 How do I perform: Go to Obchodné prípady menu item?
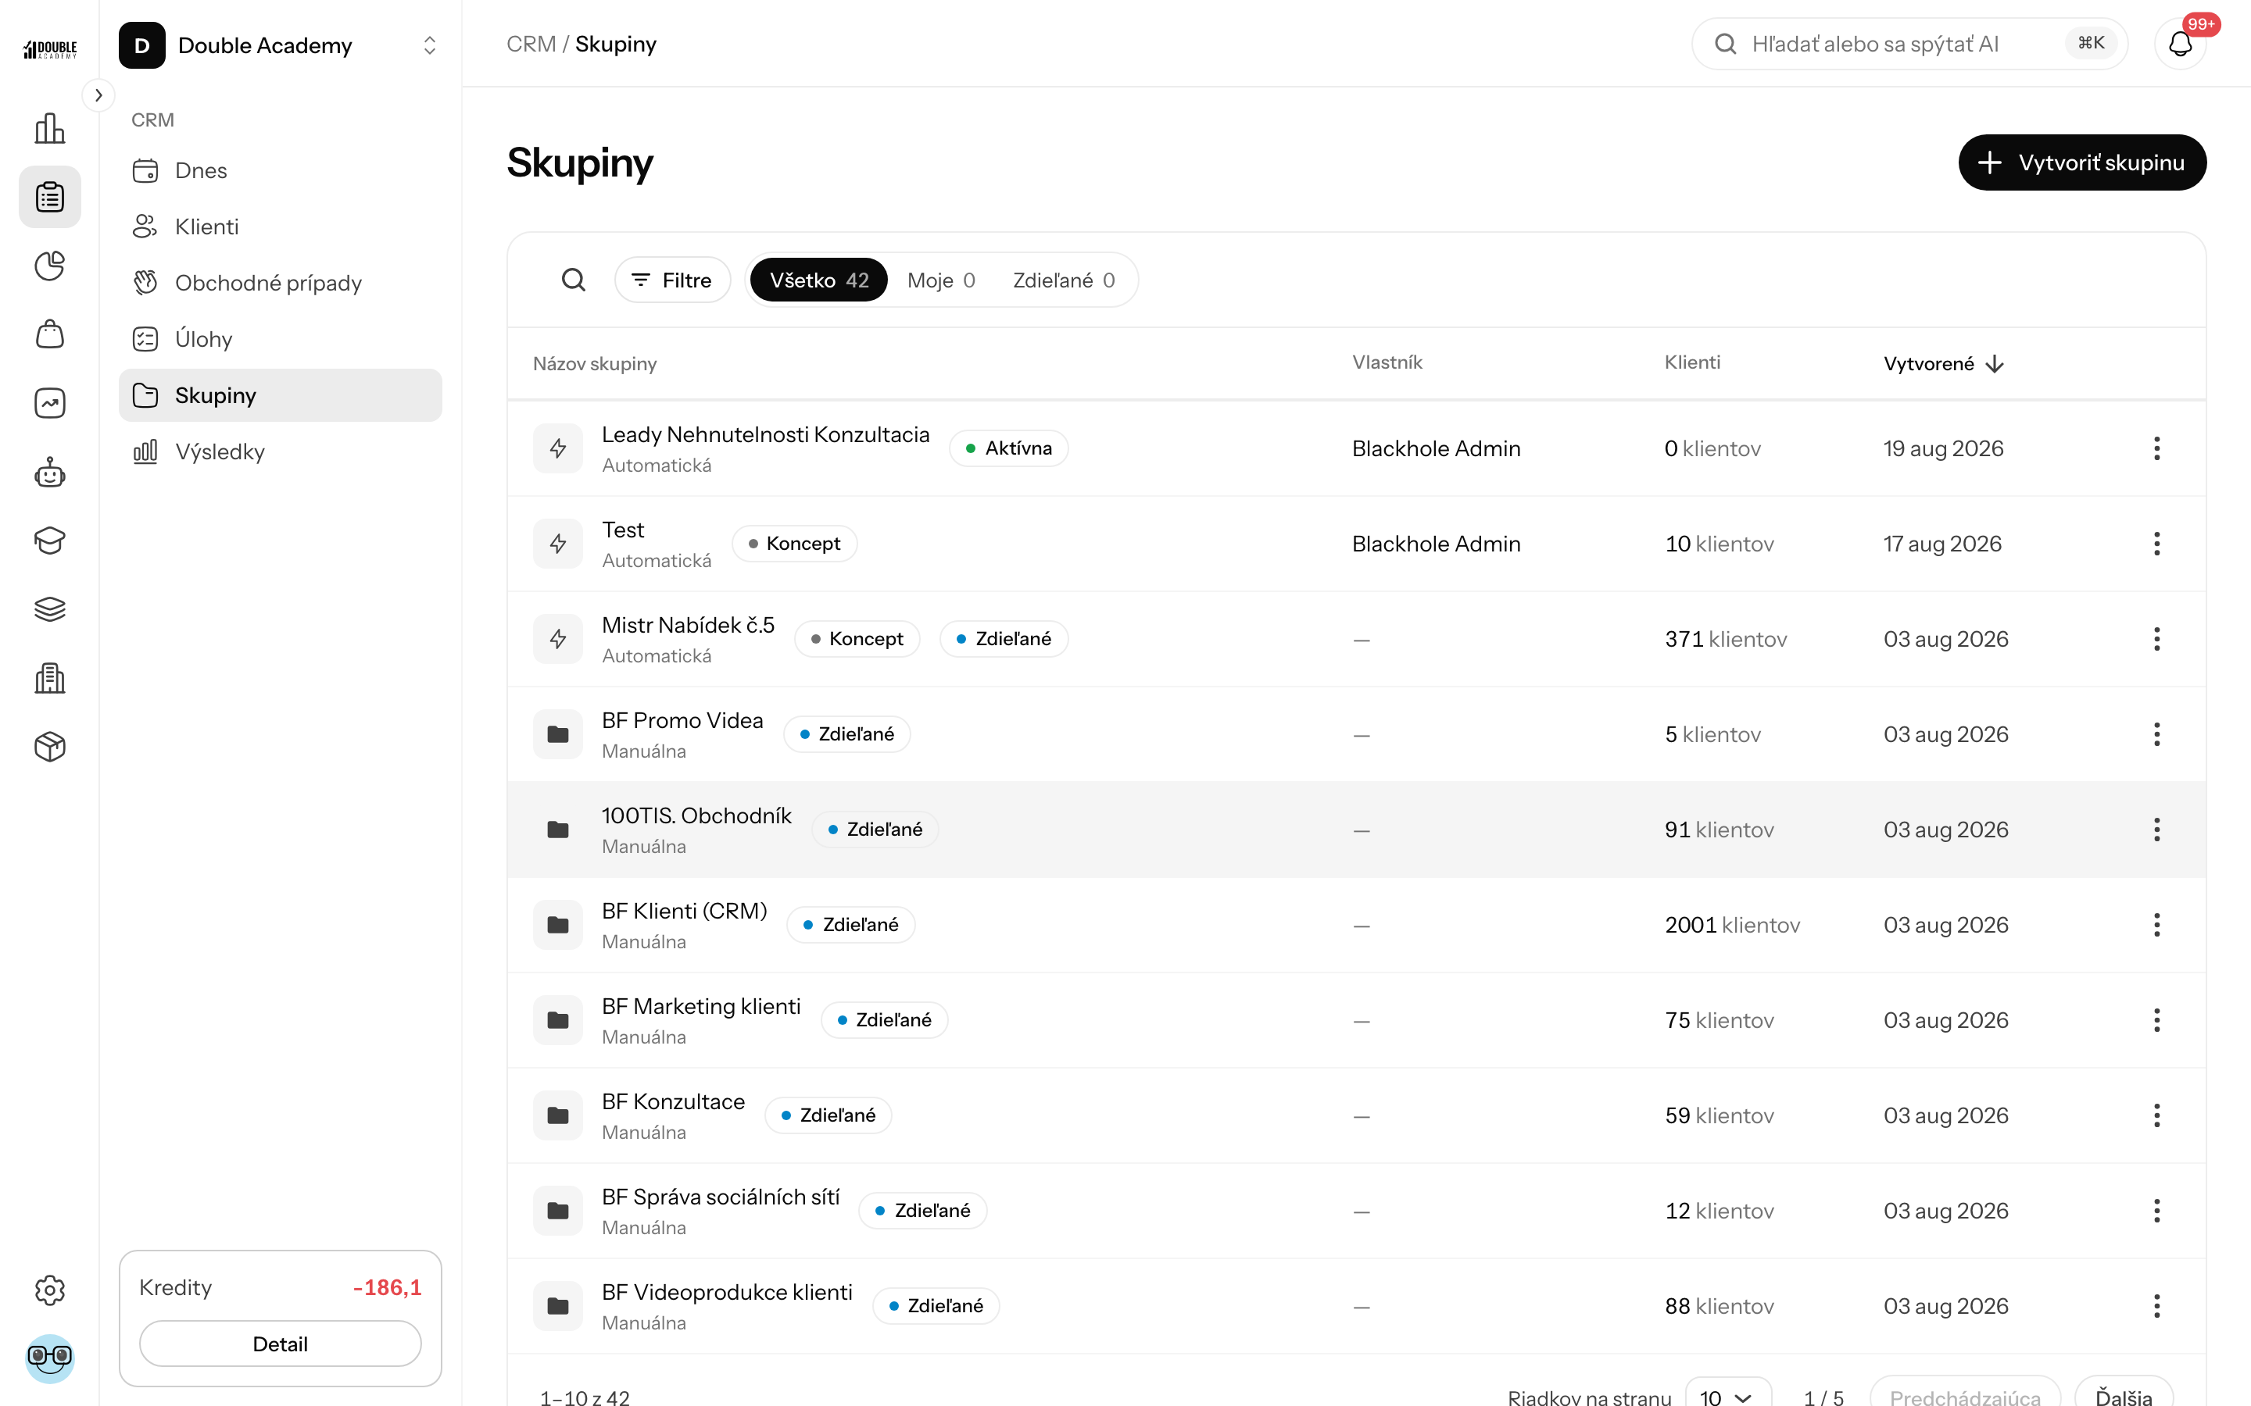tap(280, 283)
